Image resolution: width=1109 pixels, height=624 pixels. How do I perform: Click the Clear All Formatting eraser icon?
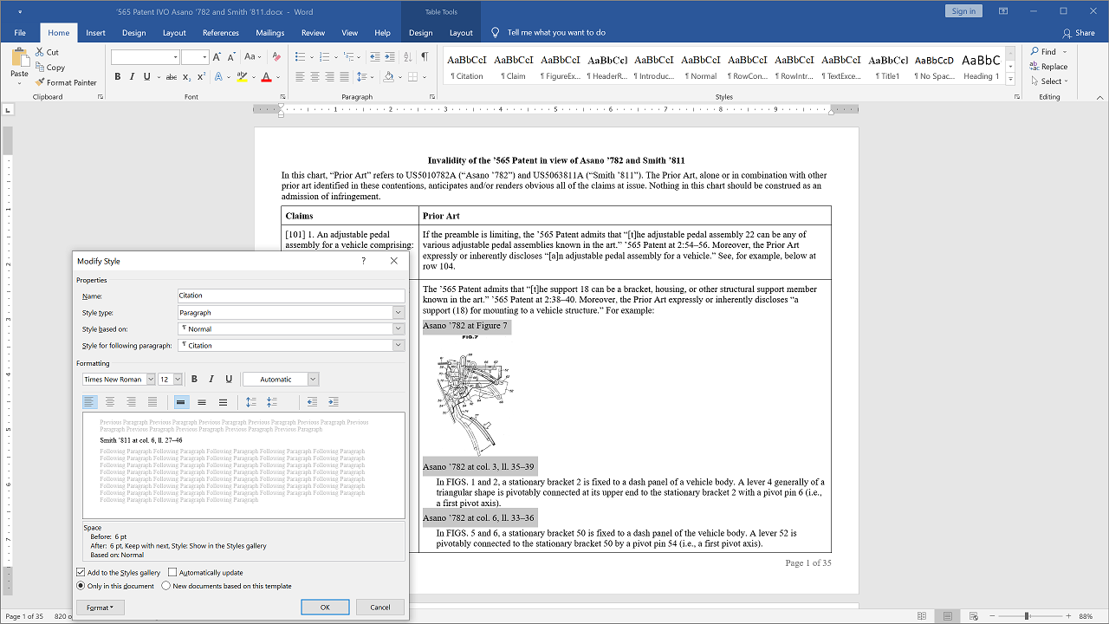click(276, 57)
